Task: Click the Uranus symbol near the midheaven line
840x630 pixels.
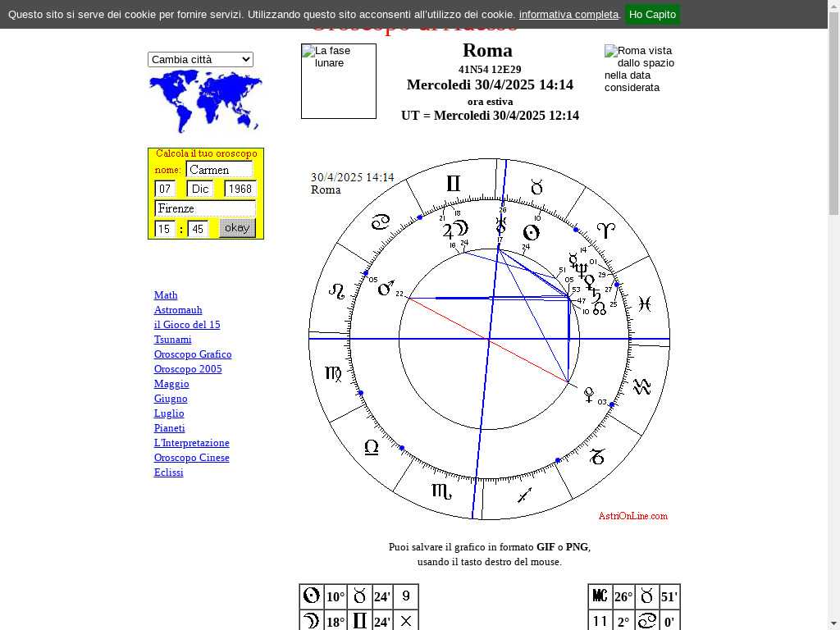Action: (x=500, y=226)
